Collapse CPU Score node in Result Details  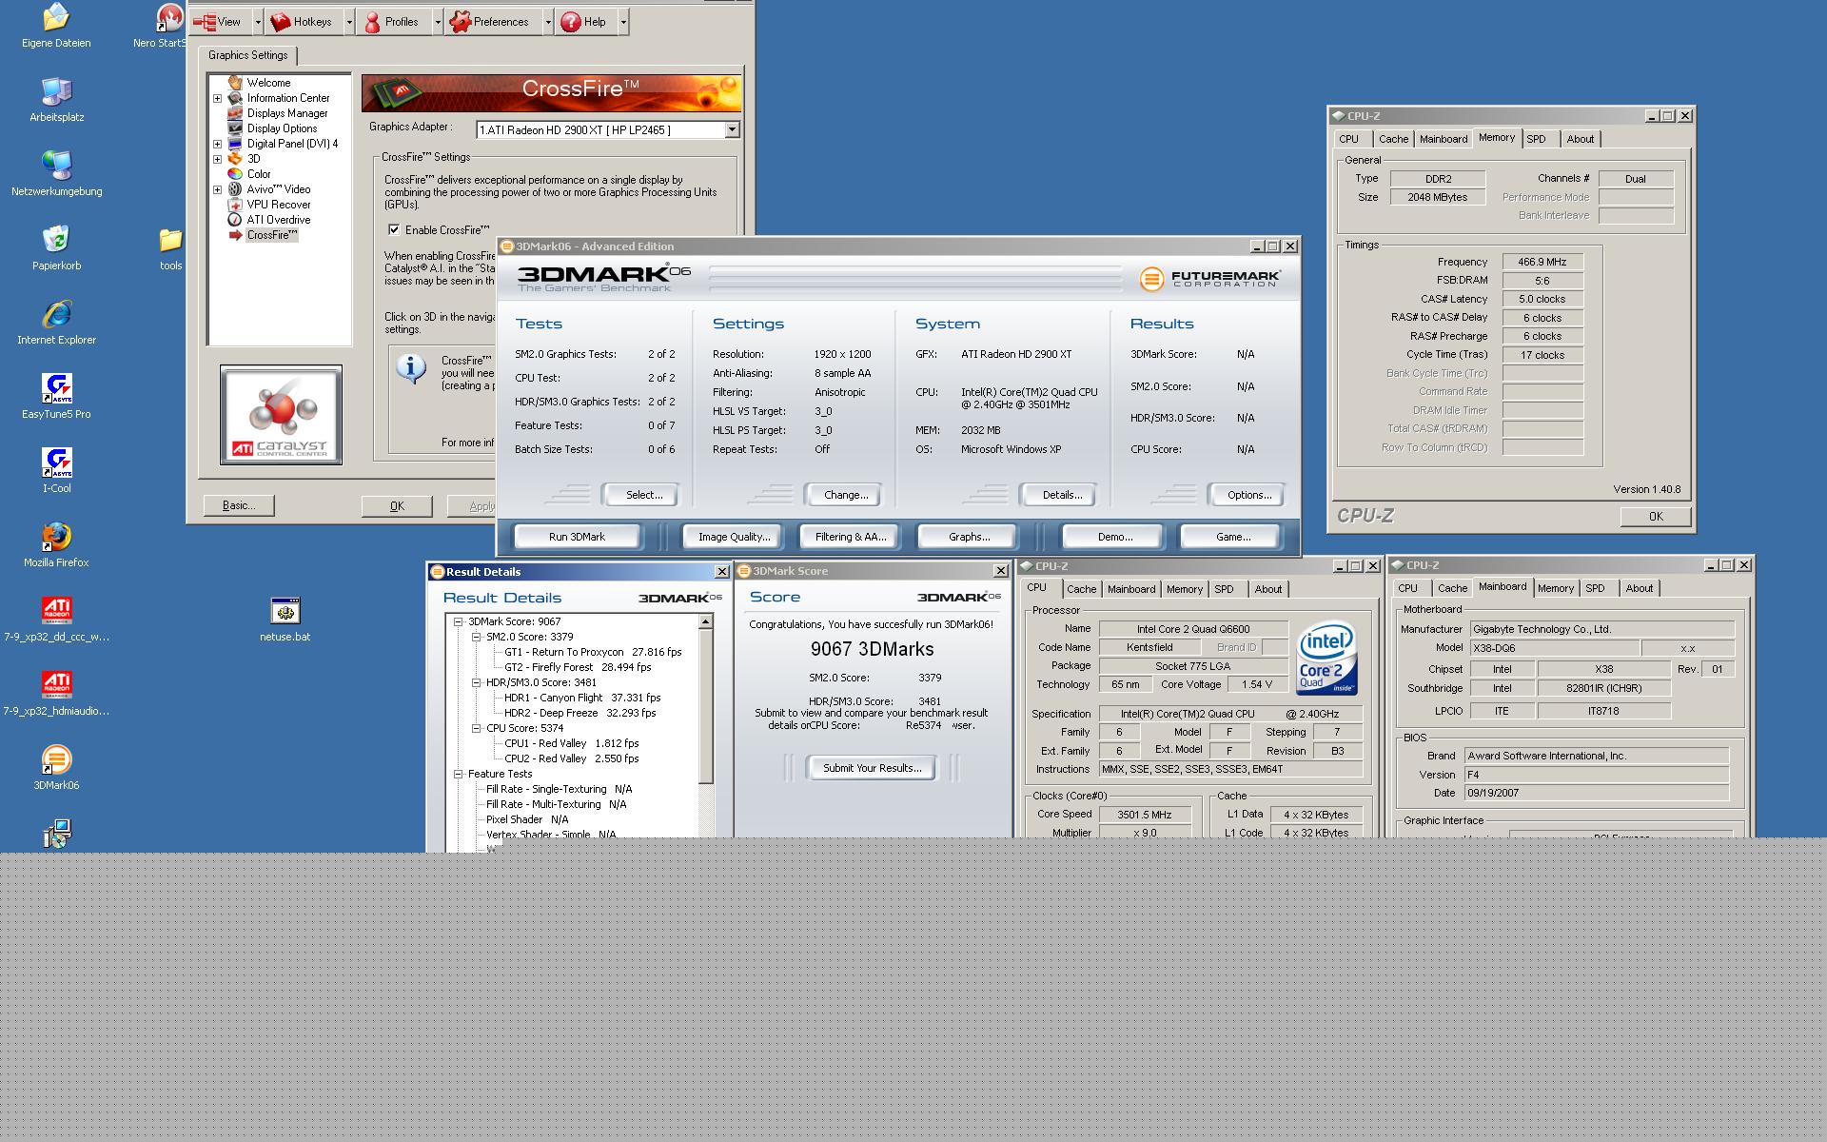tap(476, 728)
